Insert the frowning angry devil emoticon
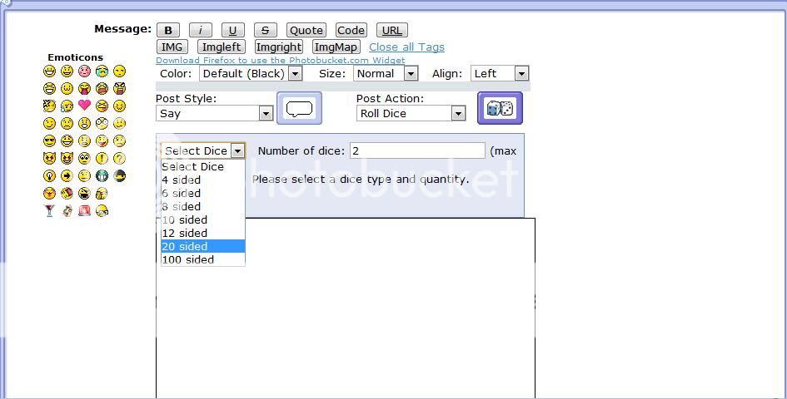787x399 pixels. (x=49, y=159)
